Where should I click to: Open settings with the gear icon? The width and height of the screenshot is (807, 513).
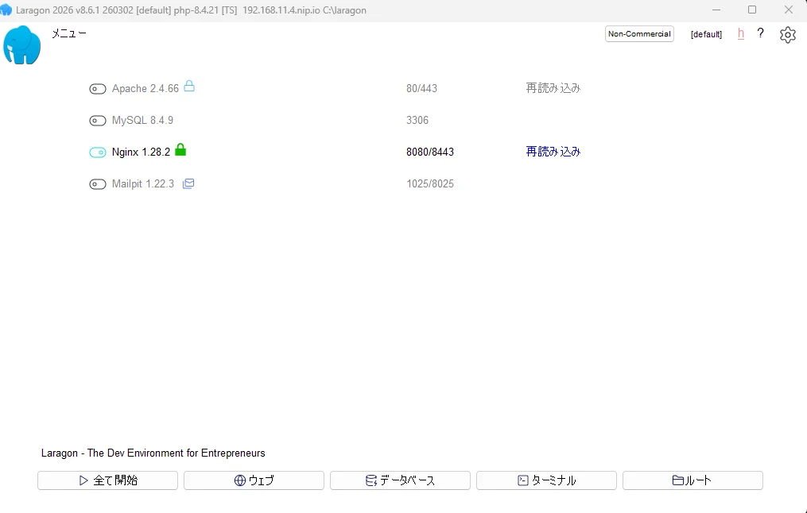(787, 35)
